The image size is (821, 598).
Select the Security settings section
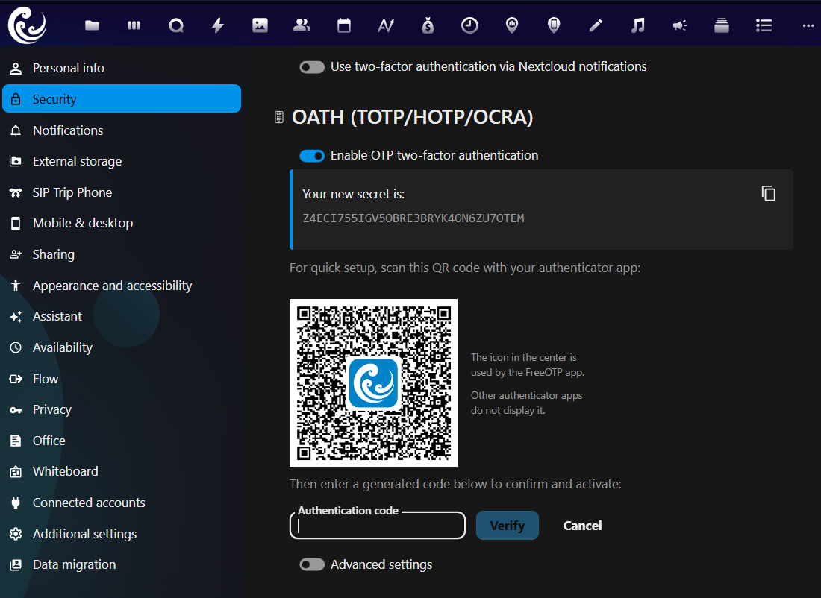[122, 99]
